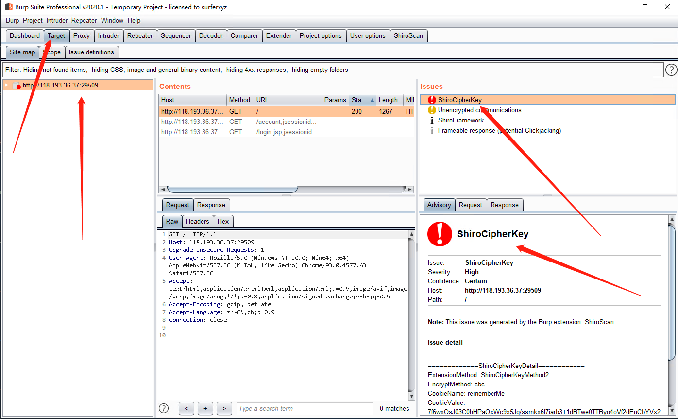Sort contents by Host column header
Screen dimensions: 678x419
[x=193, y=100]
